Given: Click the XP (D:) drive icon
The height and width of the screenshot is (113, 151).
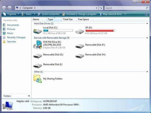Looking at the screenshot, I should pos(80,32).
